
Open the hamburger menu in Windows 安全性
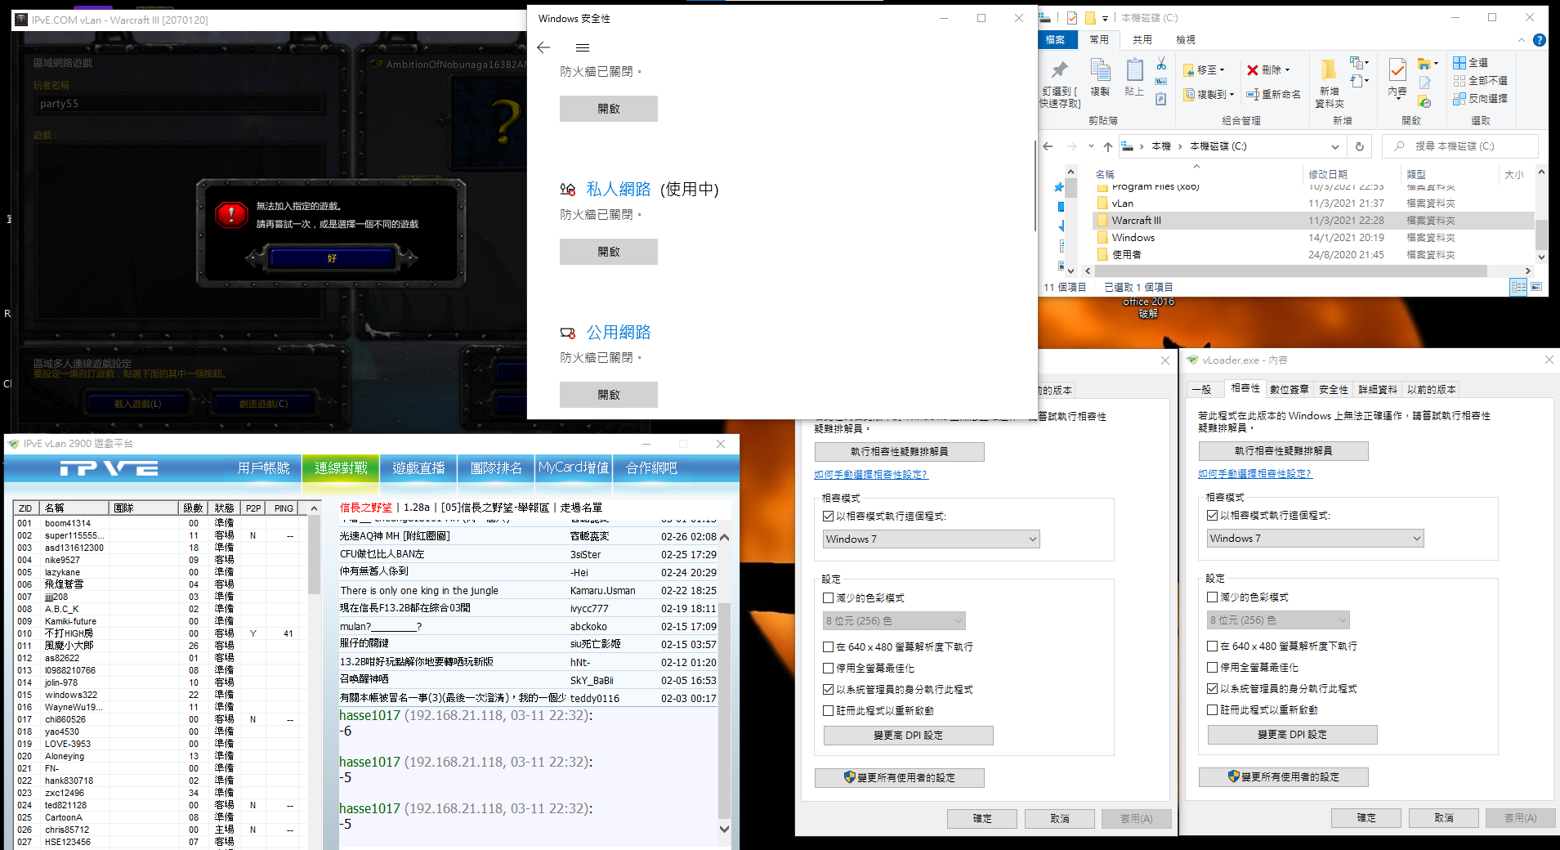click(x=583, y=47)
